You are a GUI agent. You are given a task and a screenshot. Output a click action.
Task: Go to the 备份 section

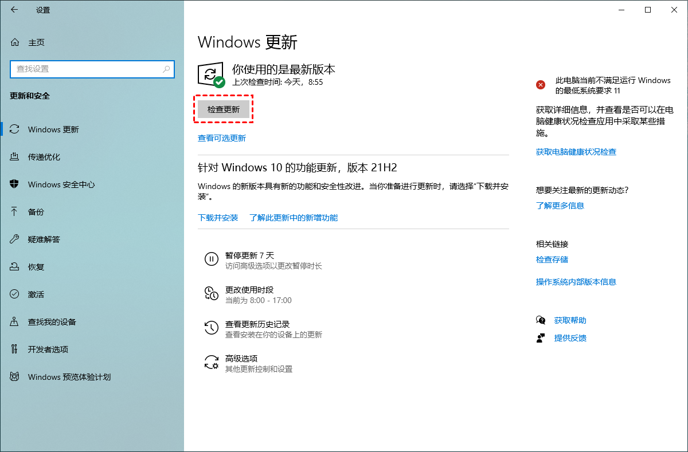tap(36, 212)
